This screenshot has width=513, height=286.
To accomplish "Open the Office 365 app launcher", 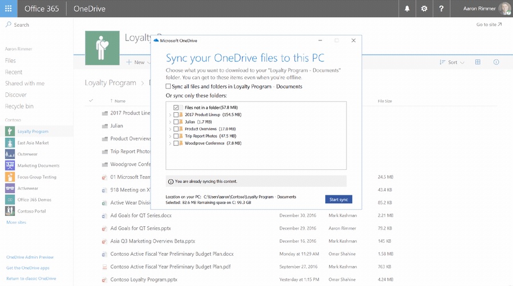I will (x=9, y=9).
